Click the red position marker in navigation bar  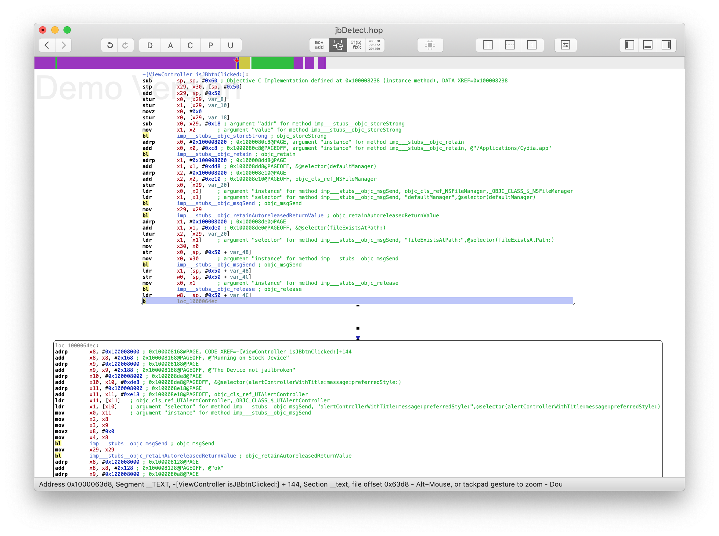point(237,60)
